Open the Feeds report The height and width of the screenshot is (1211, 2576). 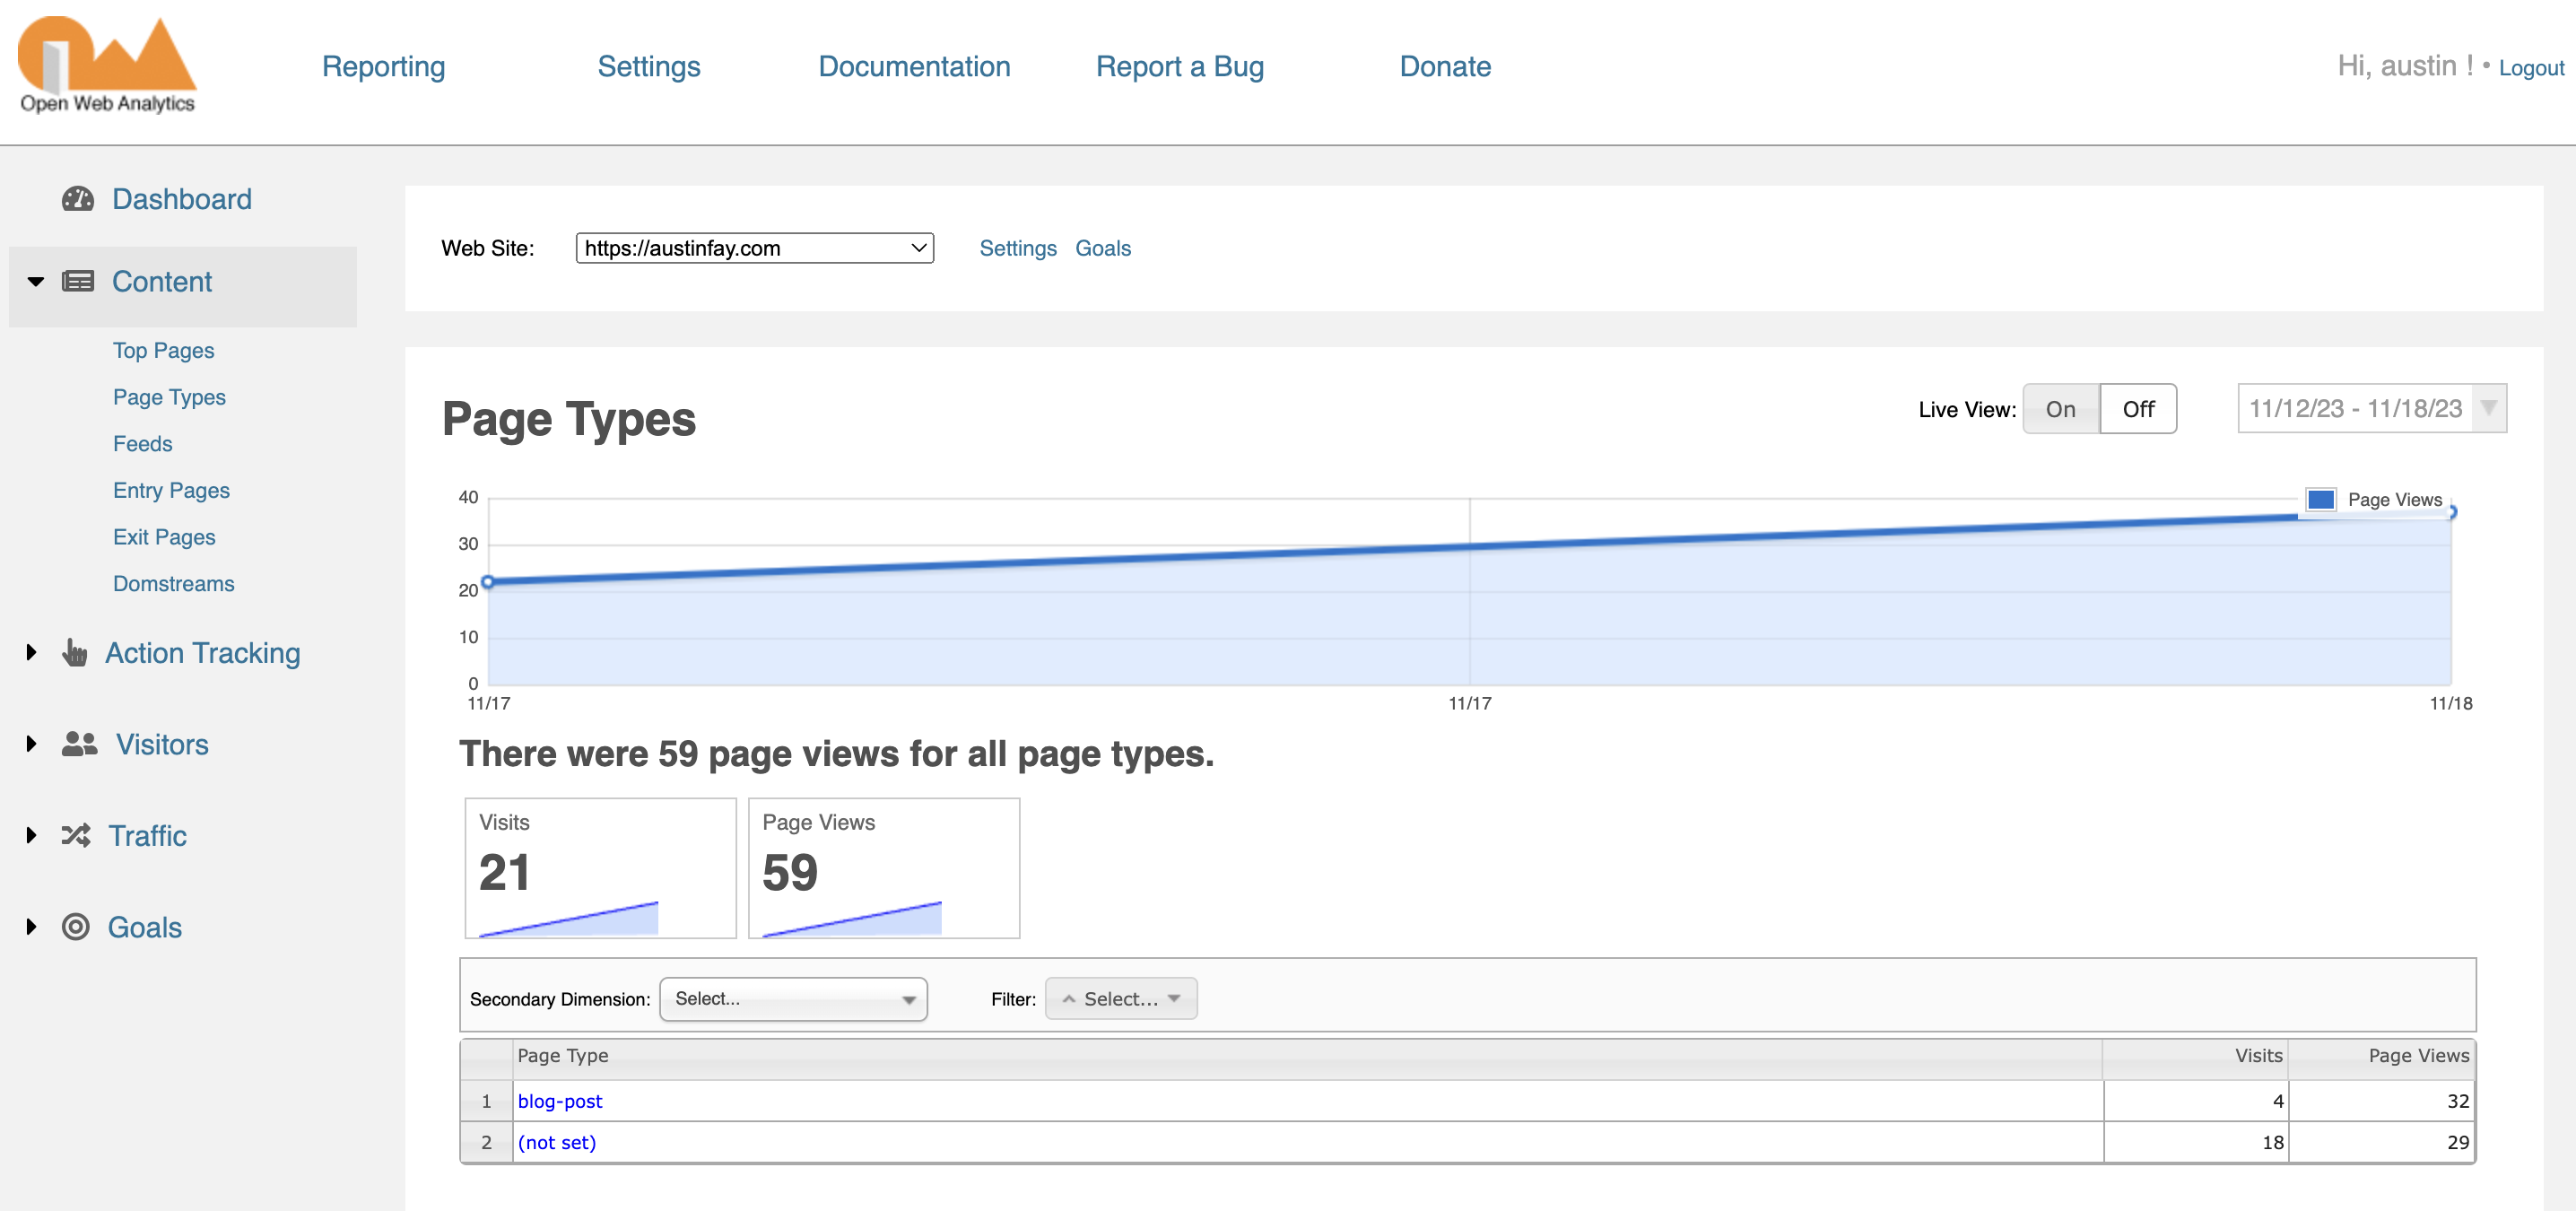142,444
